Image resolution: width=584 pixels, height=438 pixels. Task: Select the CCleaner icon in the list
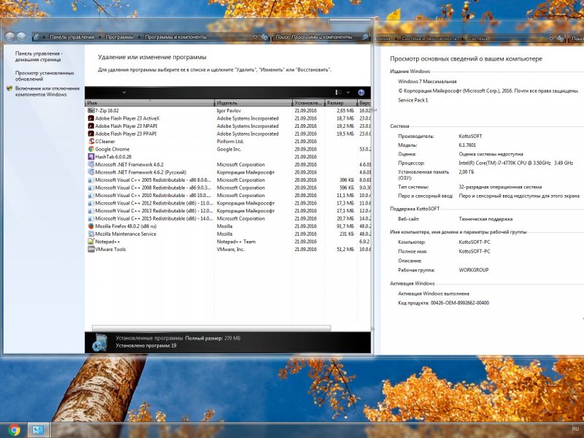[x=91, y=142]
